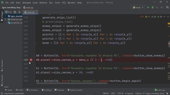This screenshot has width=170, height=95.
Task: Click the Collapse All icon in Project panel
Action: point(19,12)
